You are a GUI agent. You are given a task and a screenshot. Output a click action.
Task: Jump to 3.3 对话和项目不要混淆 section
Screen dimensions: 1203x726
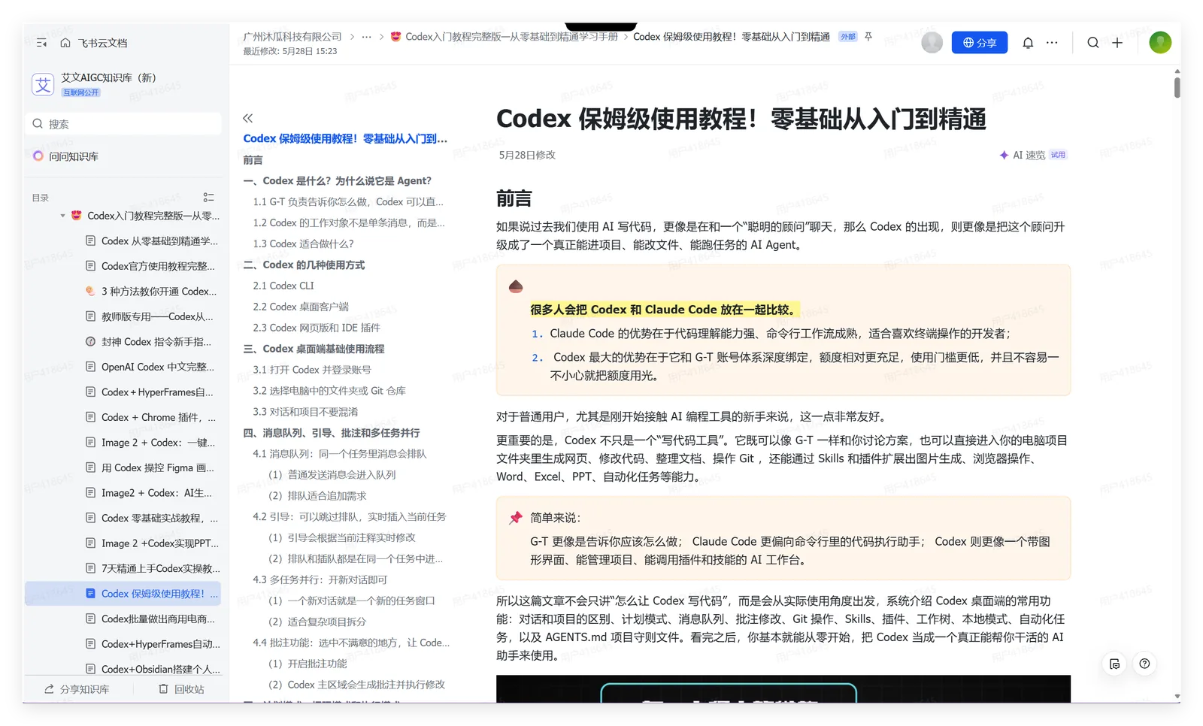pos(305,412)
